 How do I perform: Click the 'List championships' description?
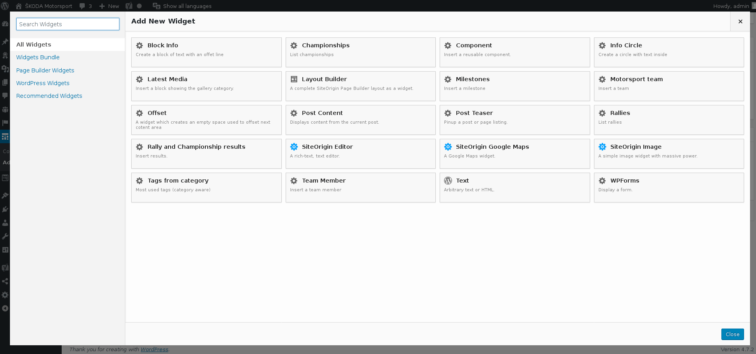pos(312,54)
